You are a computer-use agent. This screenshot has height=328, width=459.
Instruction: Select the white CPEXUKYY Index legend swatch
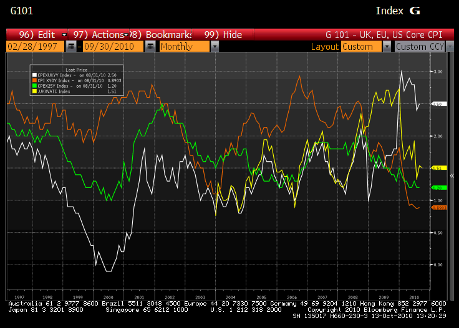point(34,75)
